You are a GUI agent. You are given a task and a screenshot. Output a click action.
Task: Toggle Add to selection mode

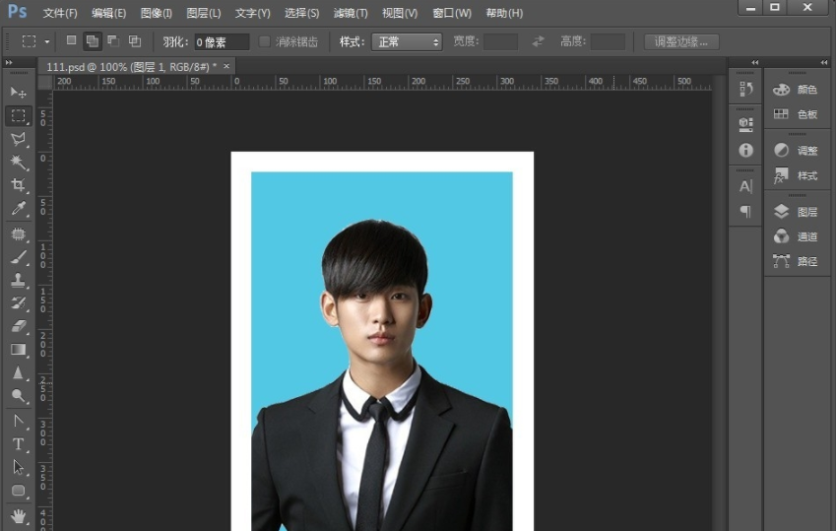coord(92,41)
